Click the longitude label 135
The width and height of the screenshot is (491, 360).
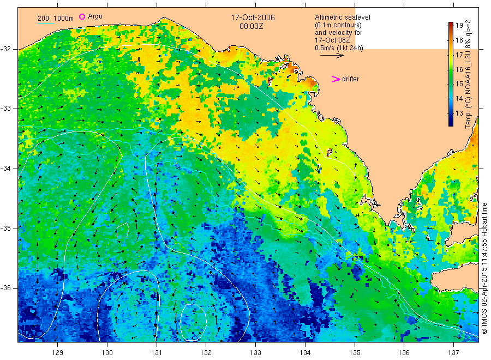pyautogui.click(x=355, y=353)
